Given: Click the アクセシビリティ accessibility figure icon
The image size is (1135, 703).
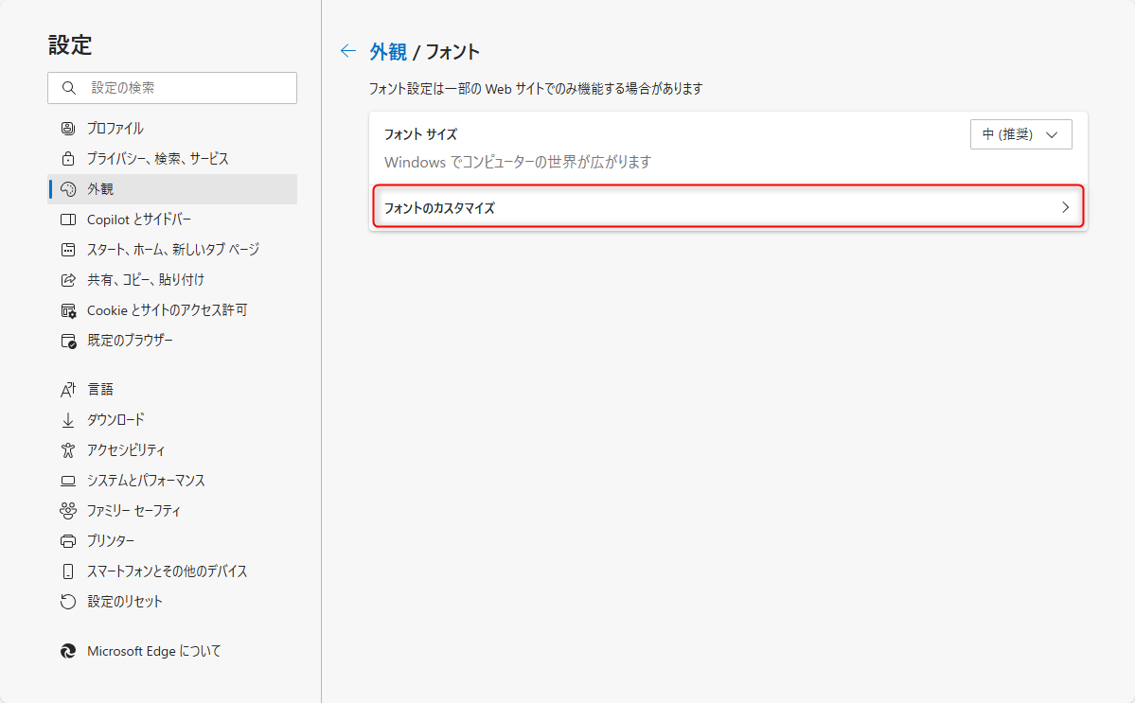Looking at the screenshot, I should coord(68,449).
